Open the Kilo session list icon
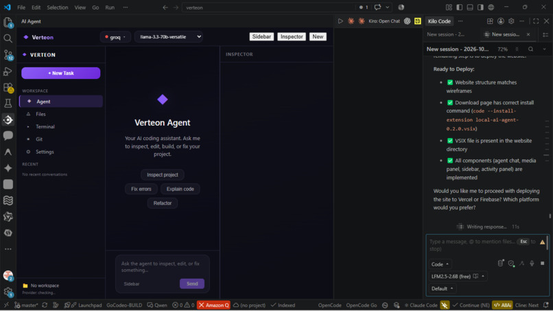The height and width of the screenshot is (311, 553). pos(545,34)
